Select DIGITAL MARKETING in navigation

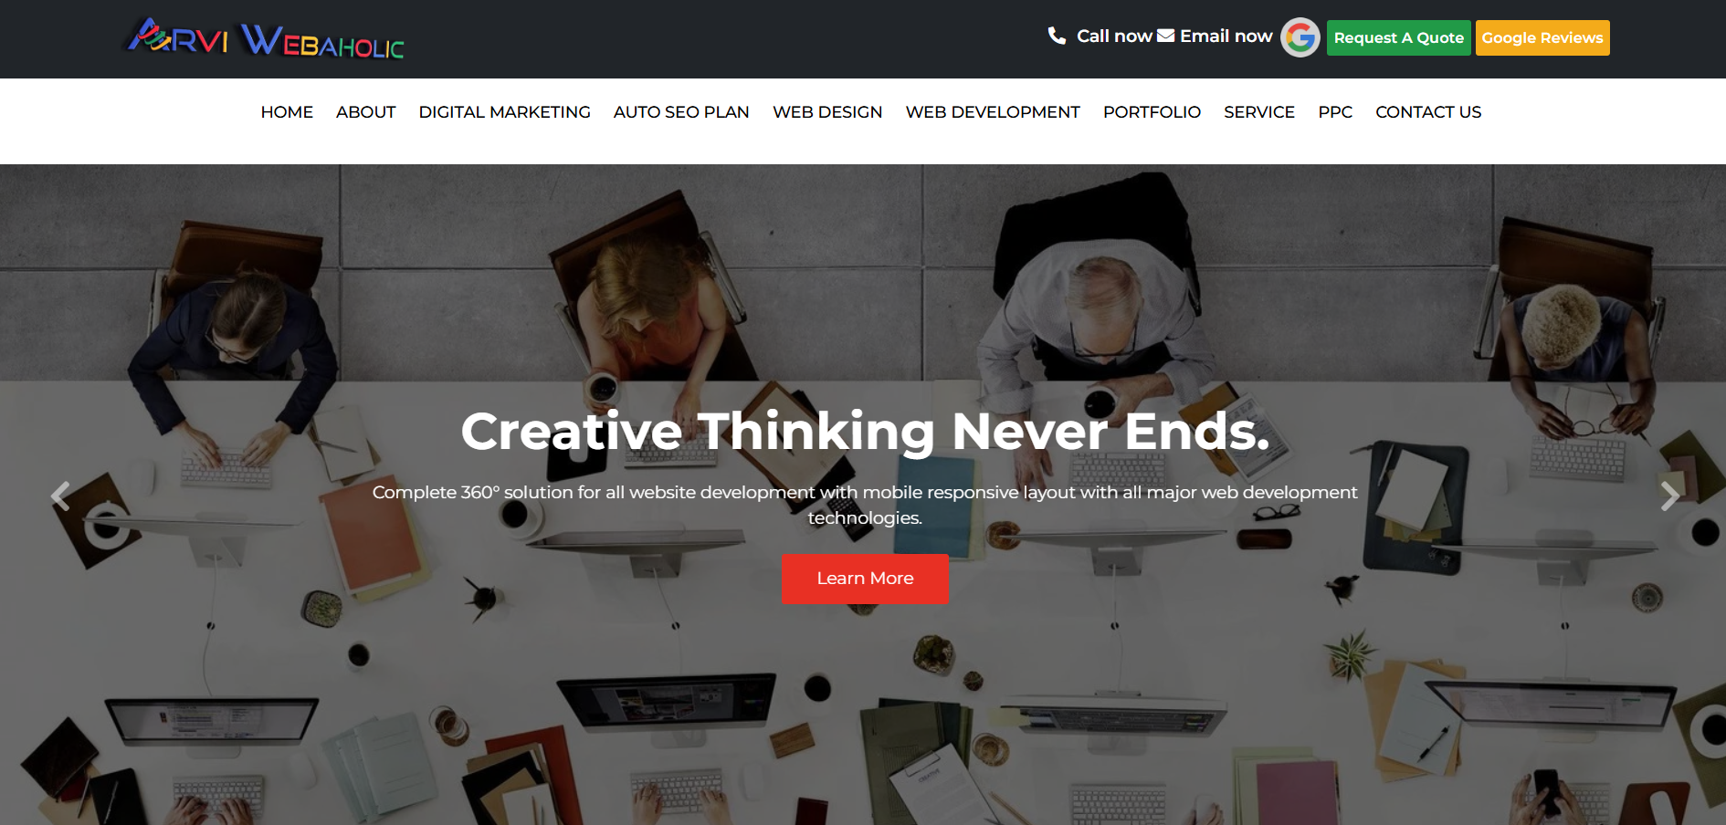point(504,112)
